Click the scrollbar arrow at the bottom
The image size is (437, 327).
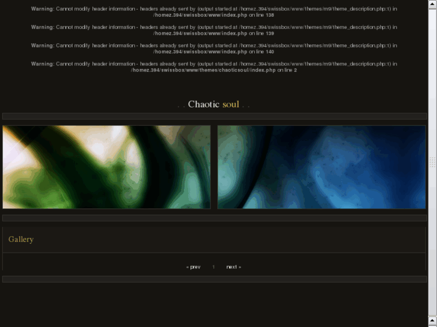[433, 320]
